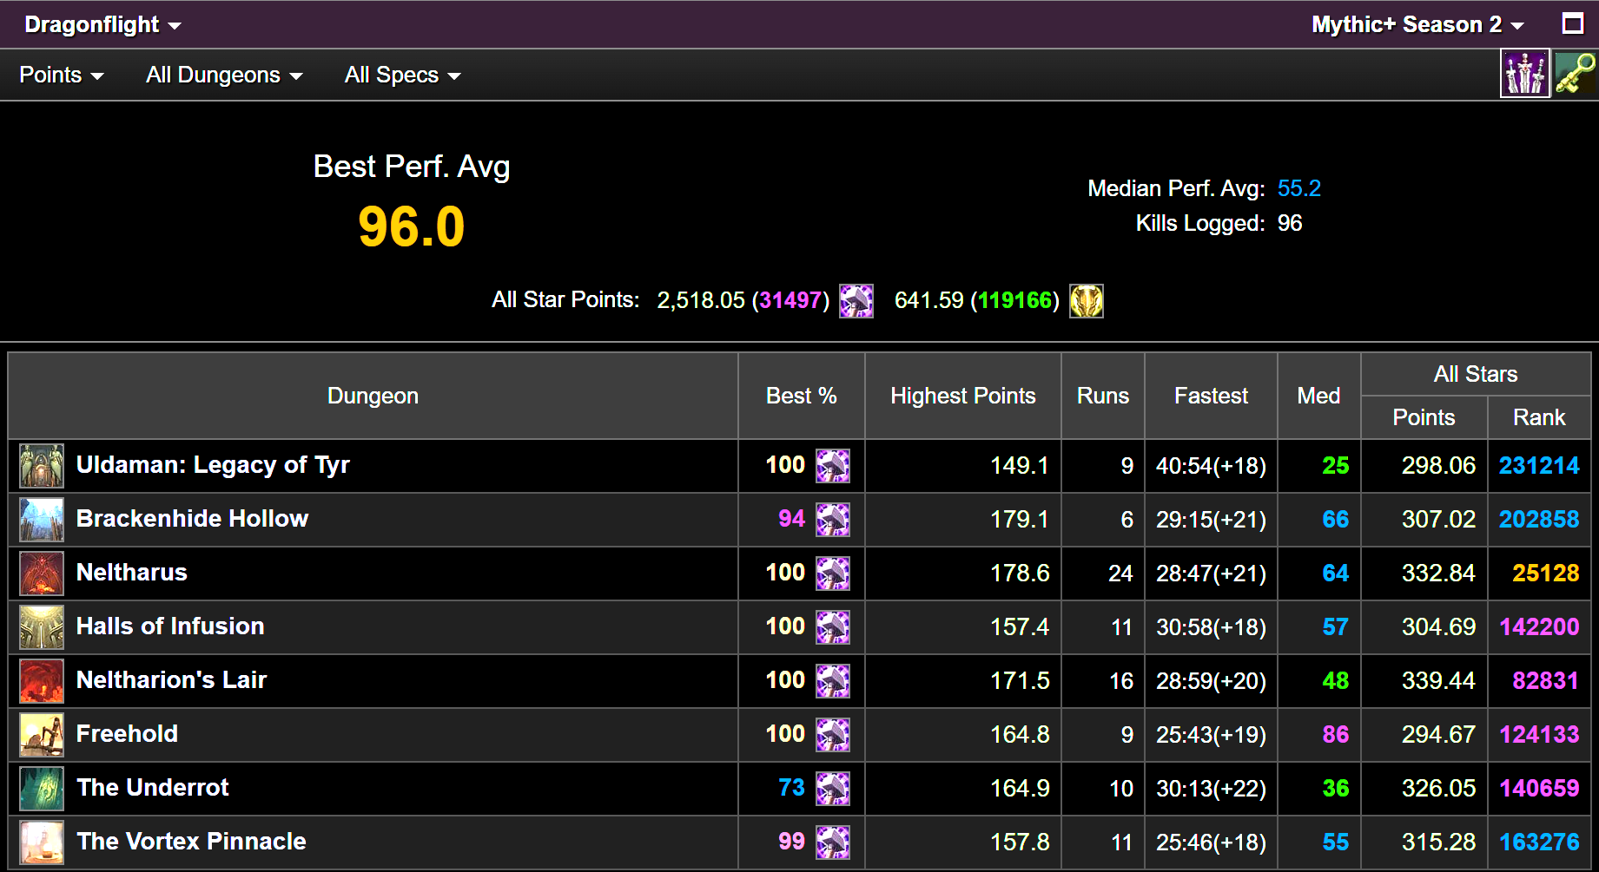Click fastest time 28:47(+21)
The height and width of the screenshot is (872, 1599).
1211,574
